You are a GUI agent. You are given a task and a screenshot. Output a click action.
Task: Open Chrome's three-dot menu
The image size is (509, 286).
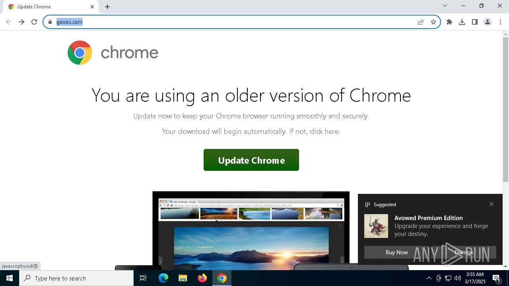point(500,22)
